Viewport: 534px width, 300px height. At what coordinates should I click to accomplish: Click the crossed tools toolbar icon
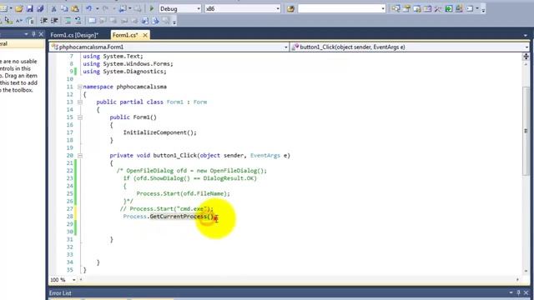click(x=437, y=8)
